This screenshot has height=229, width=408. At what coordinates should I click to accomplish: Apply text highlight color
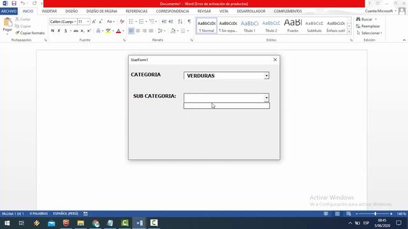108,31
